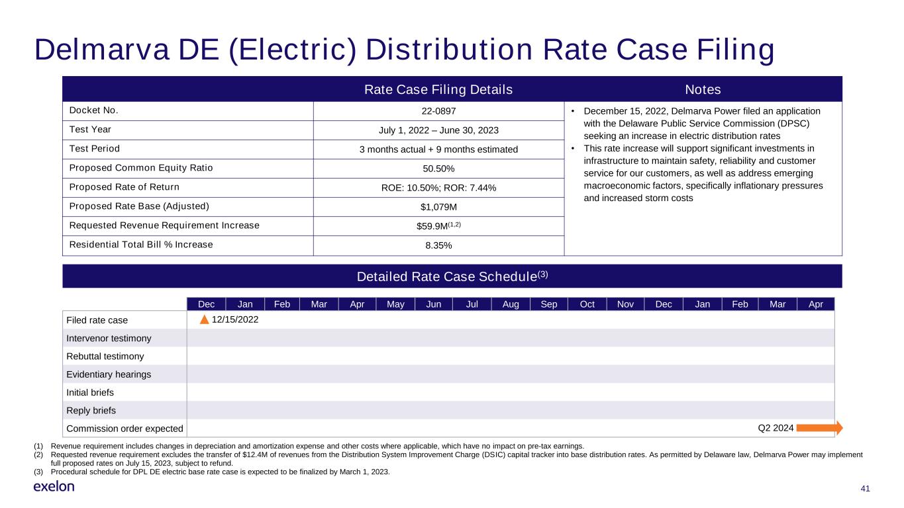
Task: Select the 'Proposed Rate of Return' label
Action: point(124,187)
